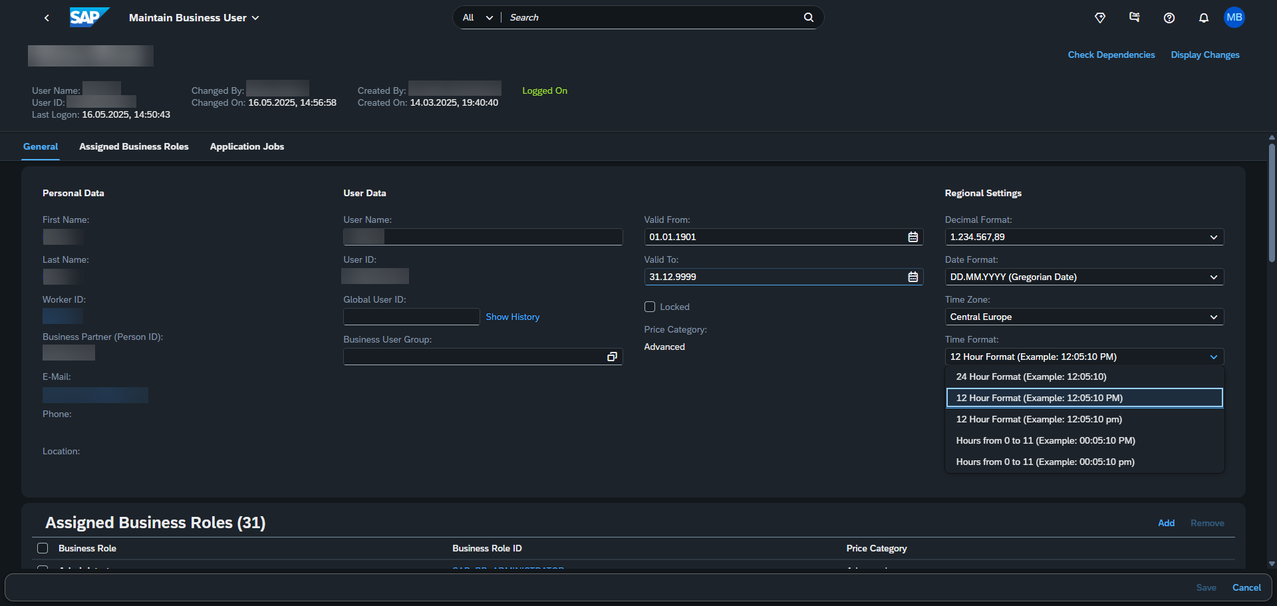
Task: Click the User Name input field
Action: click(x=483, y=237)
